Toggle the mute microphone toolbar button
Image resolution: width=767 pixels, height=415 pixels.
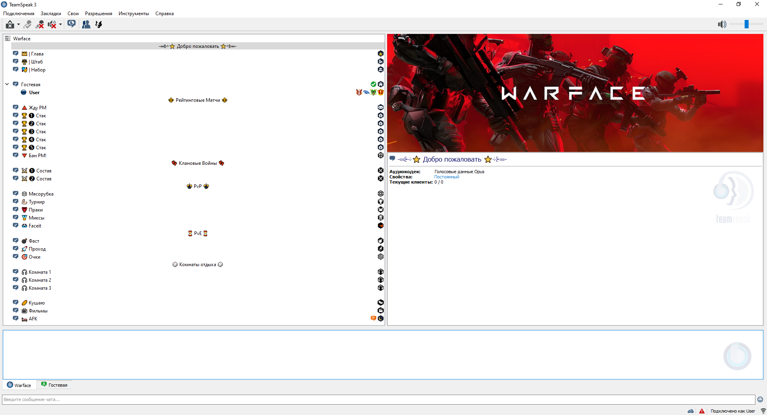pos(40,24)
